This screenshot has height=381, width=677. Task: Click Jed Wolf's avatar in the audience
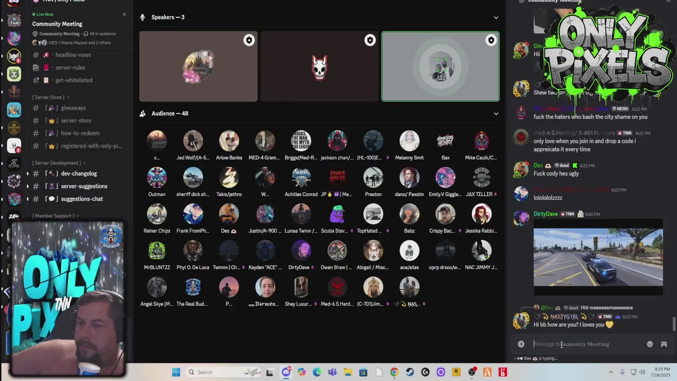[193, 141]
